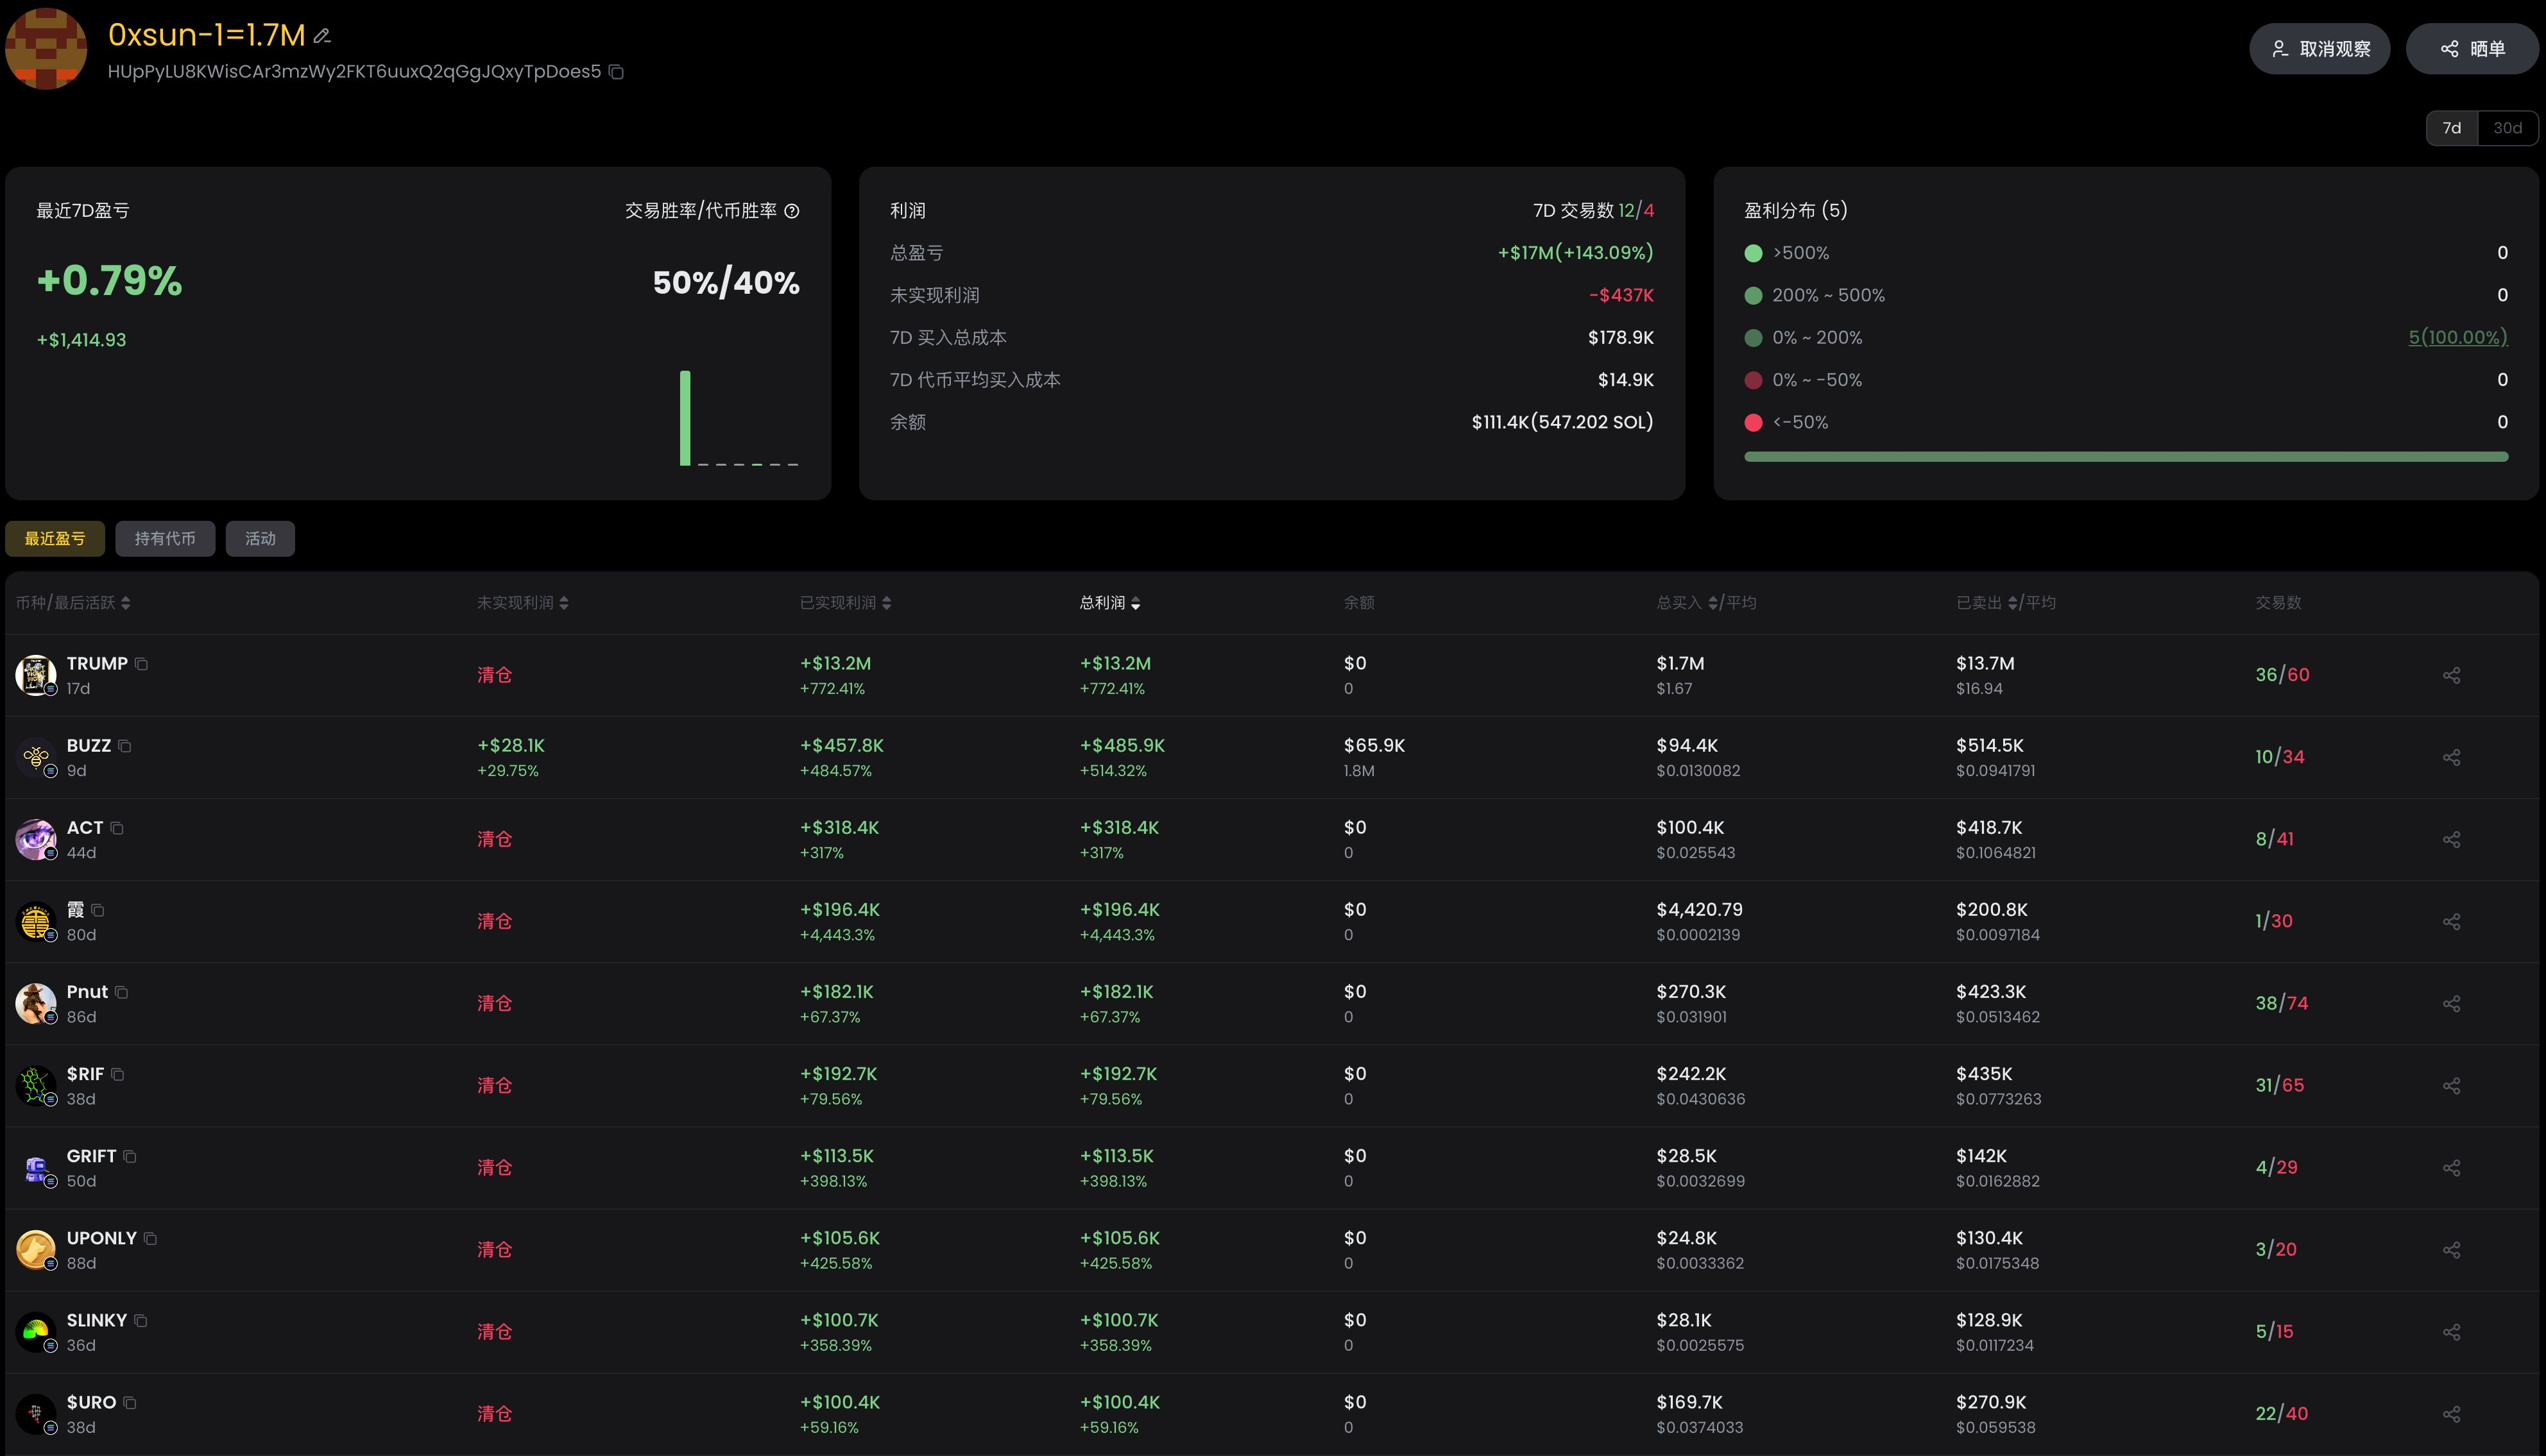This screenshot has width=2546, height=1456.
Task: Open the 持有代币 tab
Action: (165, 539)
